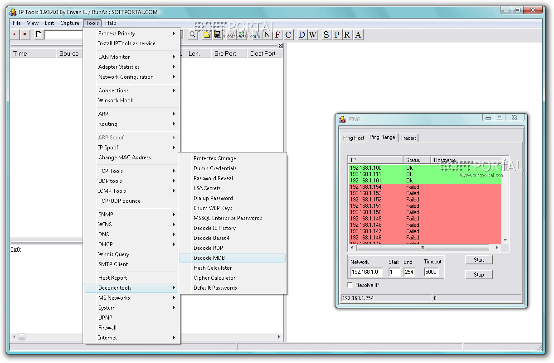
Task: Expand the Internet submenu
Action: click(x=132, y=338)
